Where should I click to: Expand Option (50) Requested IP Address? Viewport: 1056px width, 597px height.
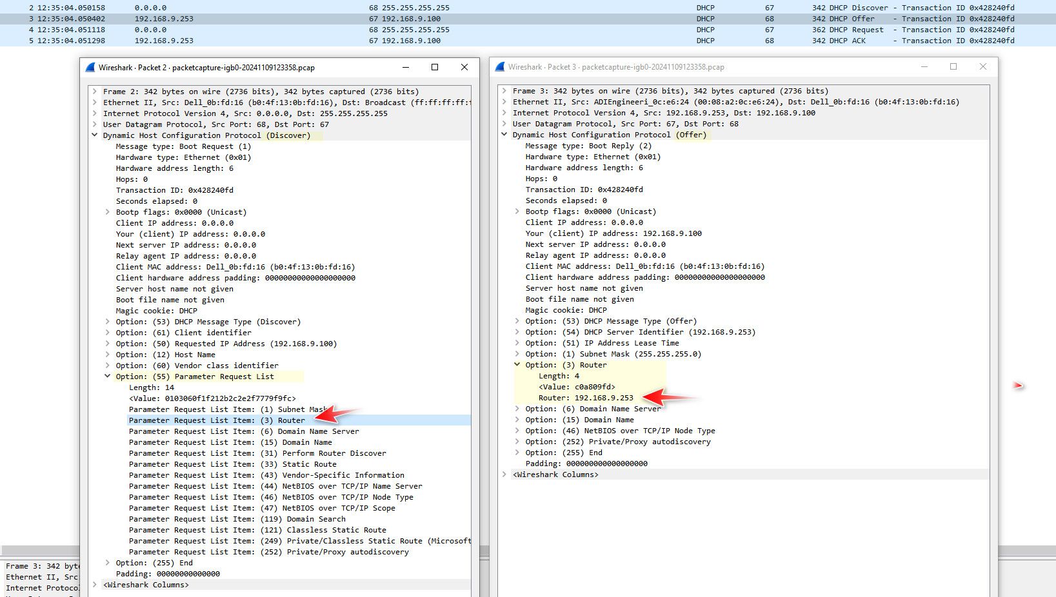click(x=108, y=344)
